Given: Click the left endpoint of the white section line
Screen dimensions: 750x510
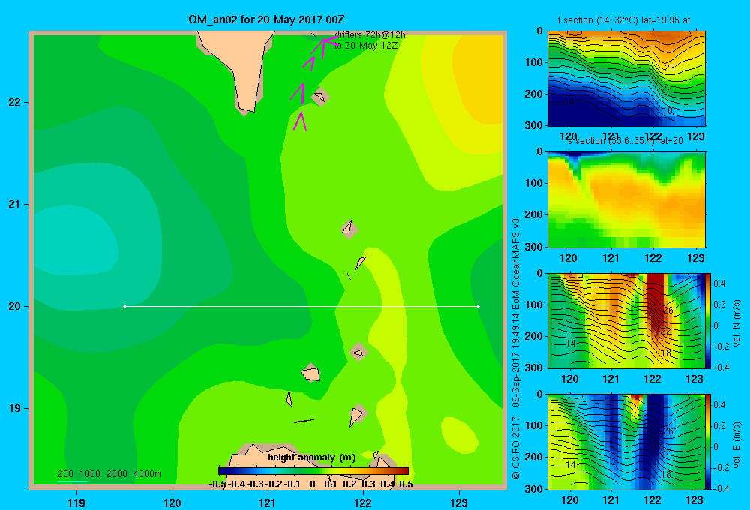Looking at the screenshot, I should point(124,306).
